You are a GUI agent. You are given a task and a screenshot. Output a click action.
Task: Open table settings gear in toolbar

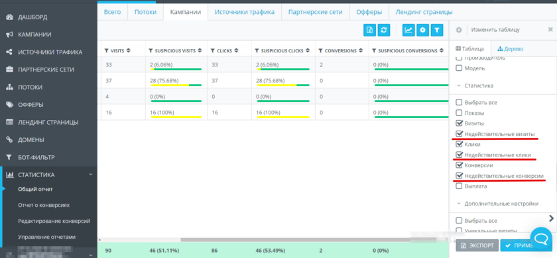click(x=423, y=30)
